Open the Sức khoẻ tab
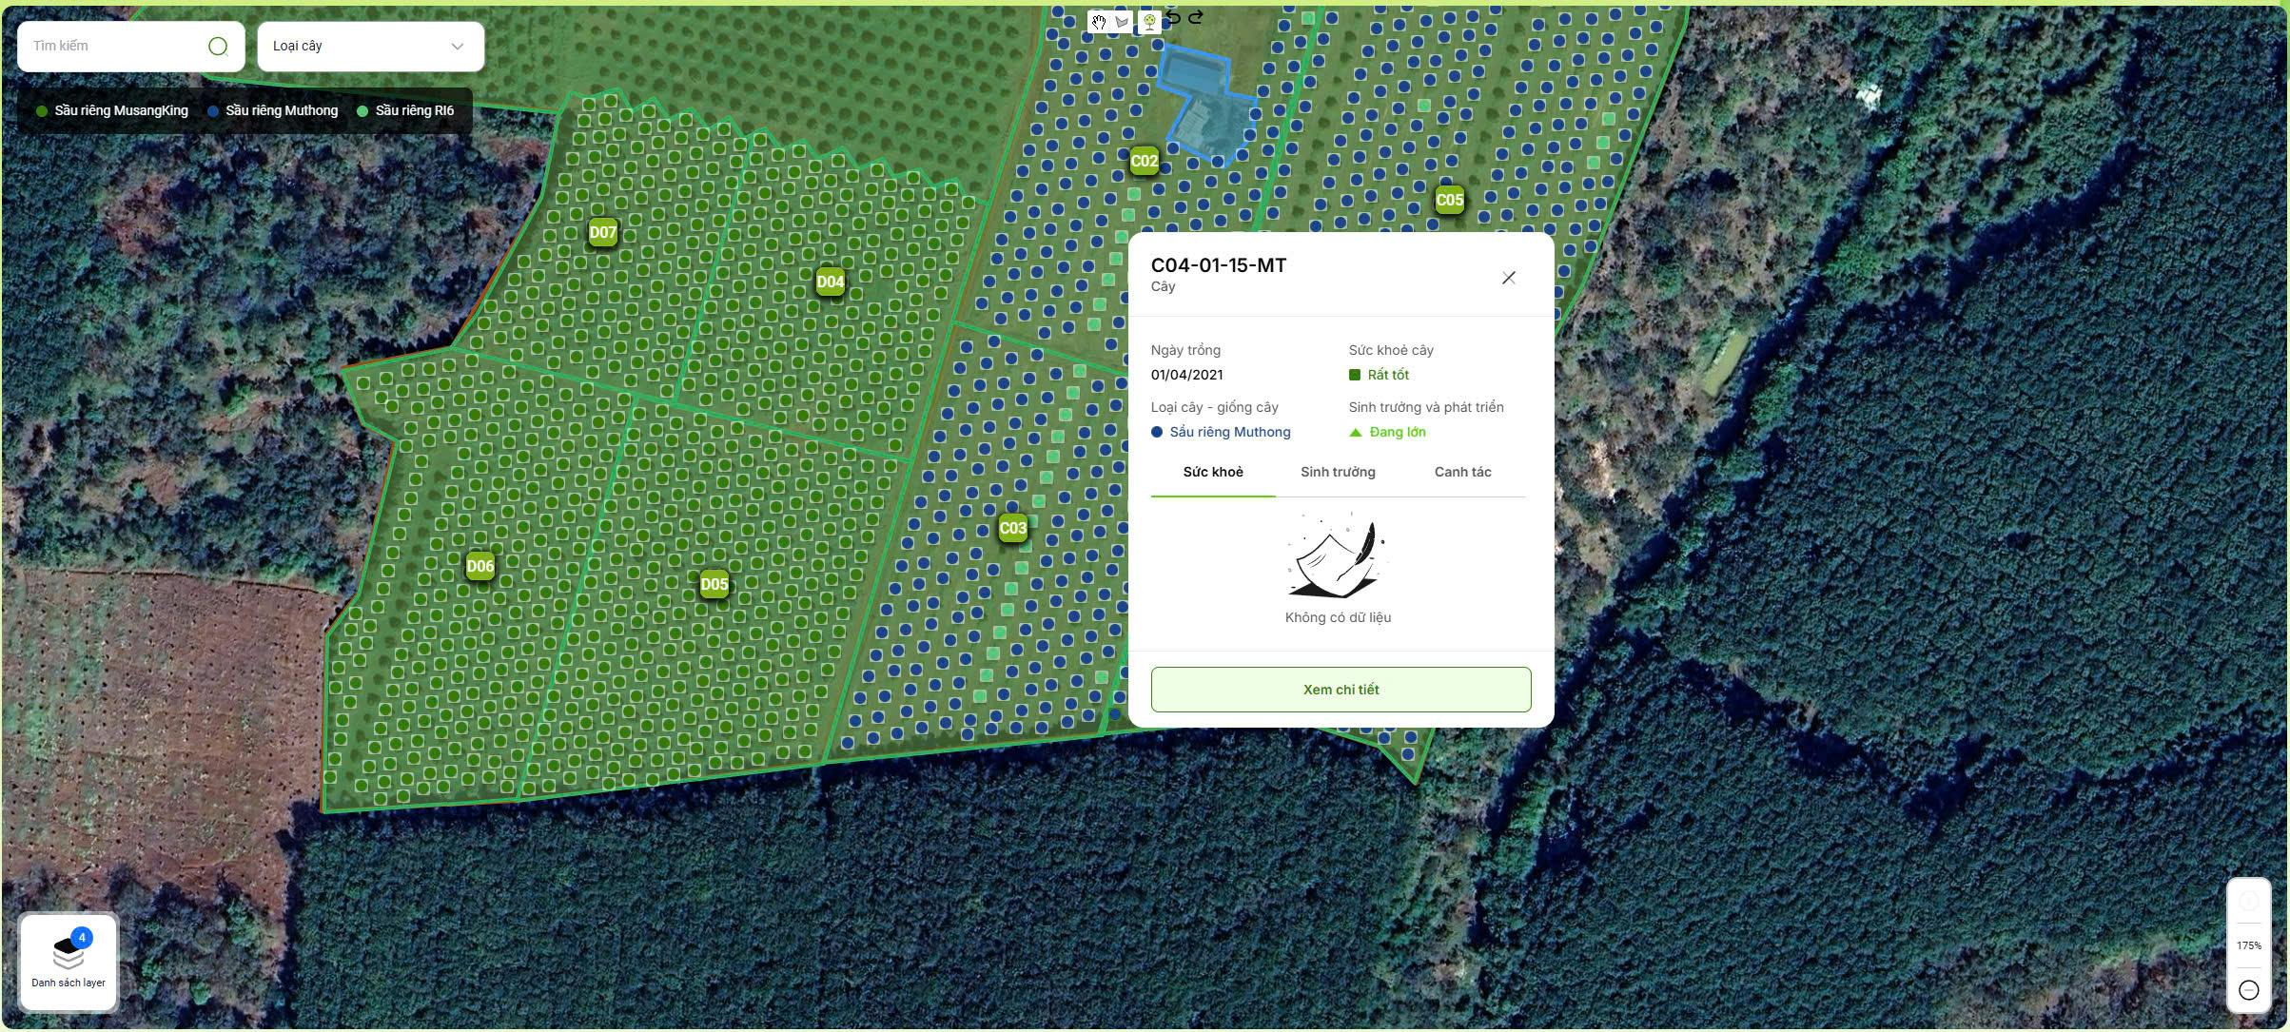Image resolution: width=2290 pixels, height=1032 pixels. click(1212, 473)
